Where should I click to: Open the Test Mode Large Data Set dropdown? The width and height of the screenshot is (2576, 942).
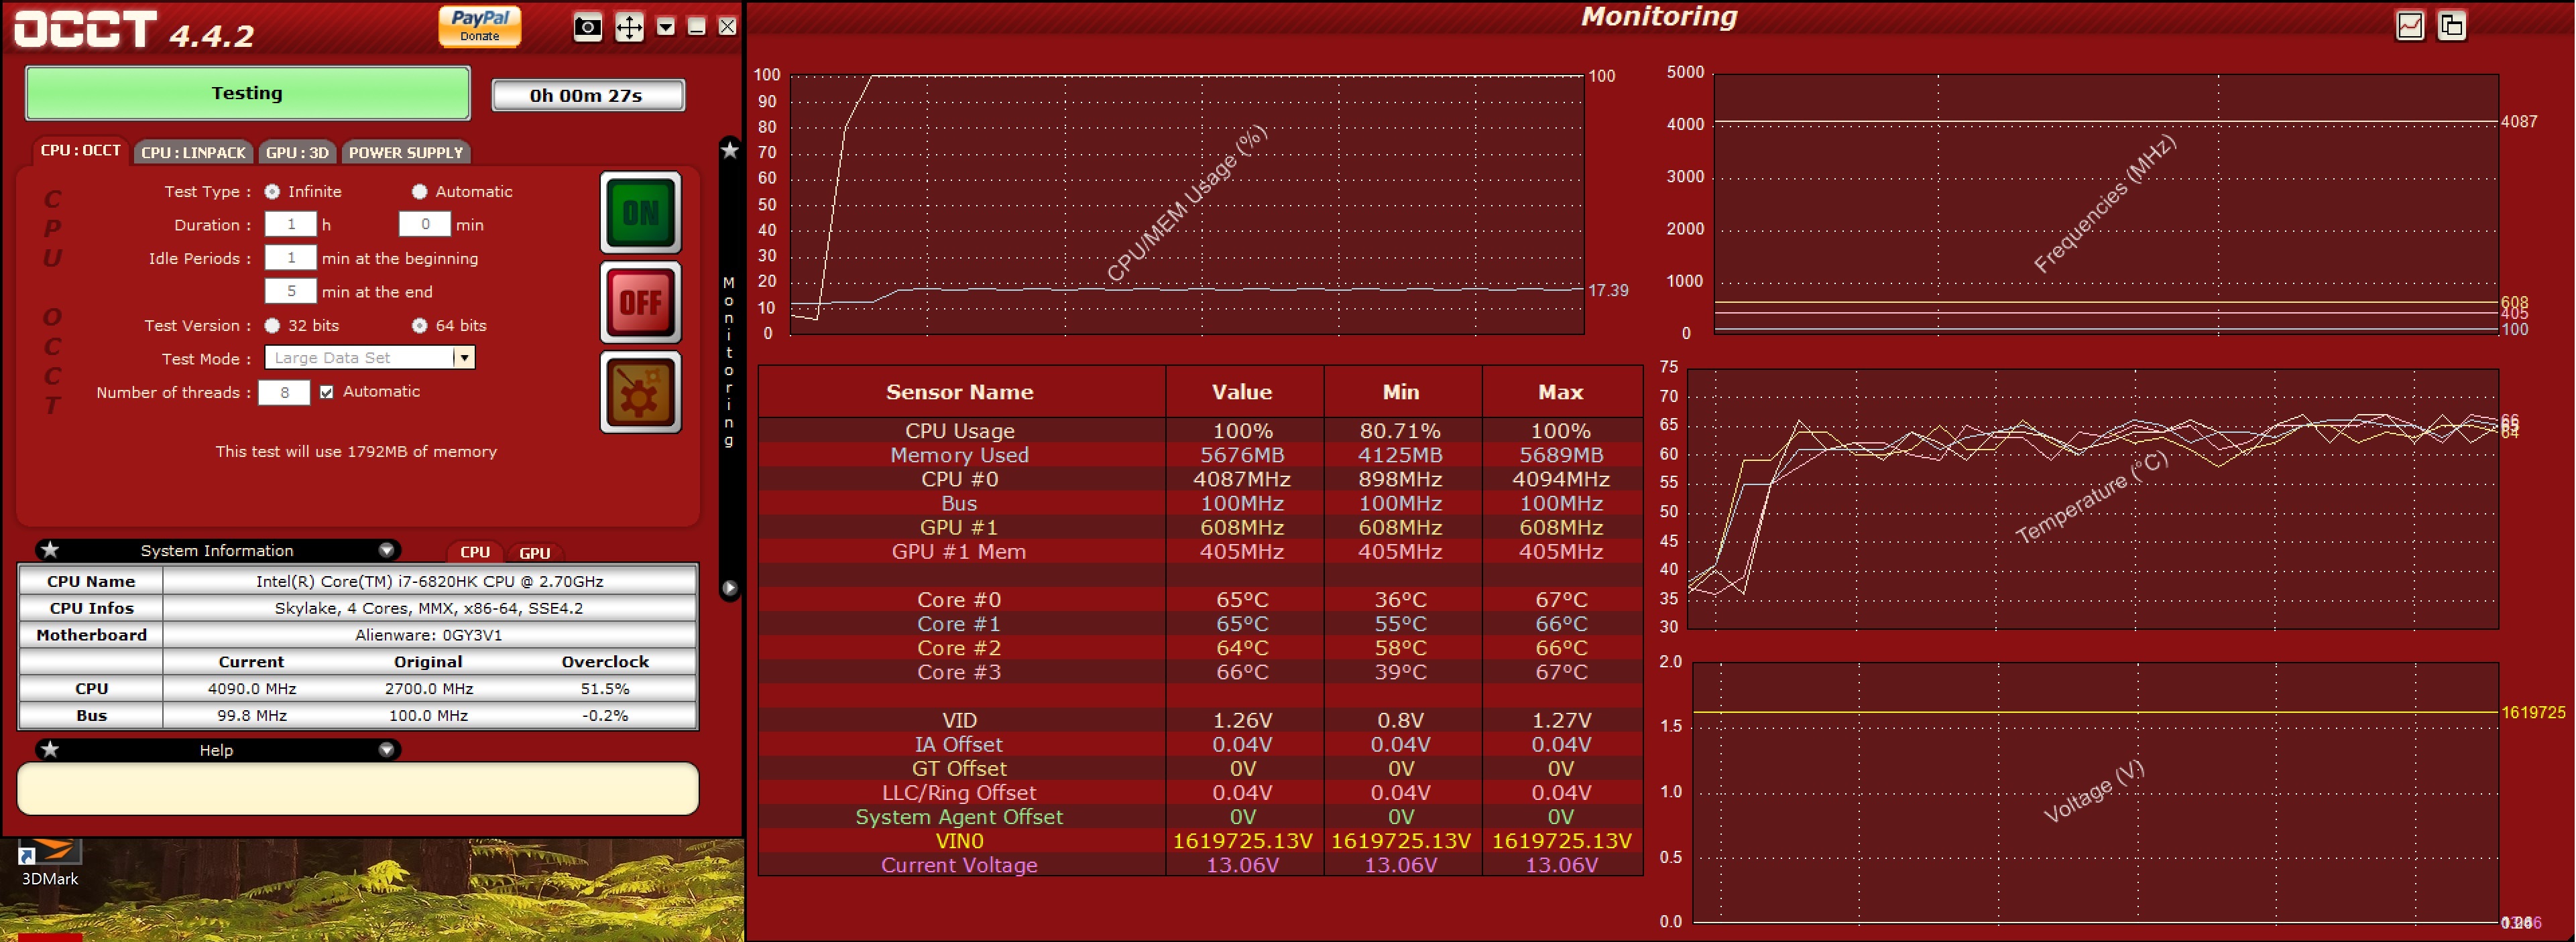pos(369,358)
